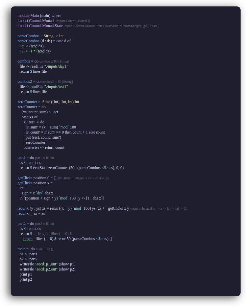
Task: Click the 'combos :: IO [String]' type hint
Action: [54, 62]
